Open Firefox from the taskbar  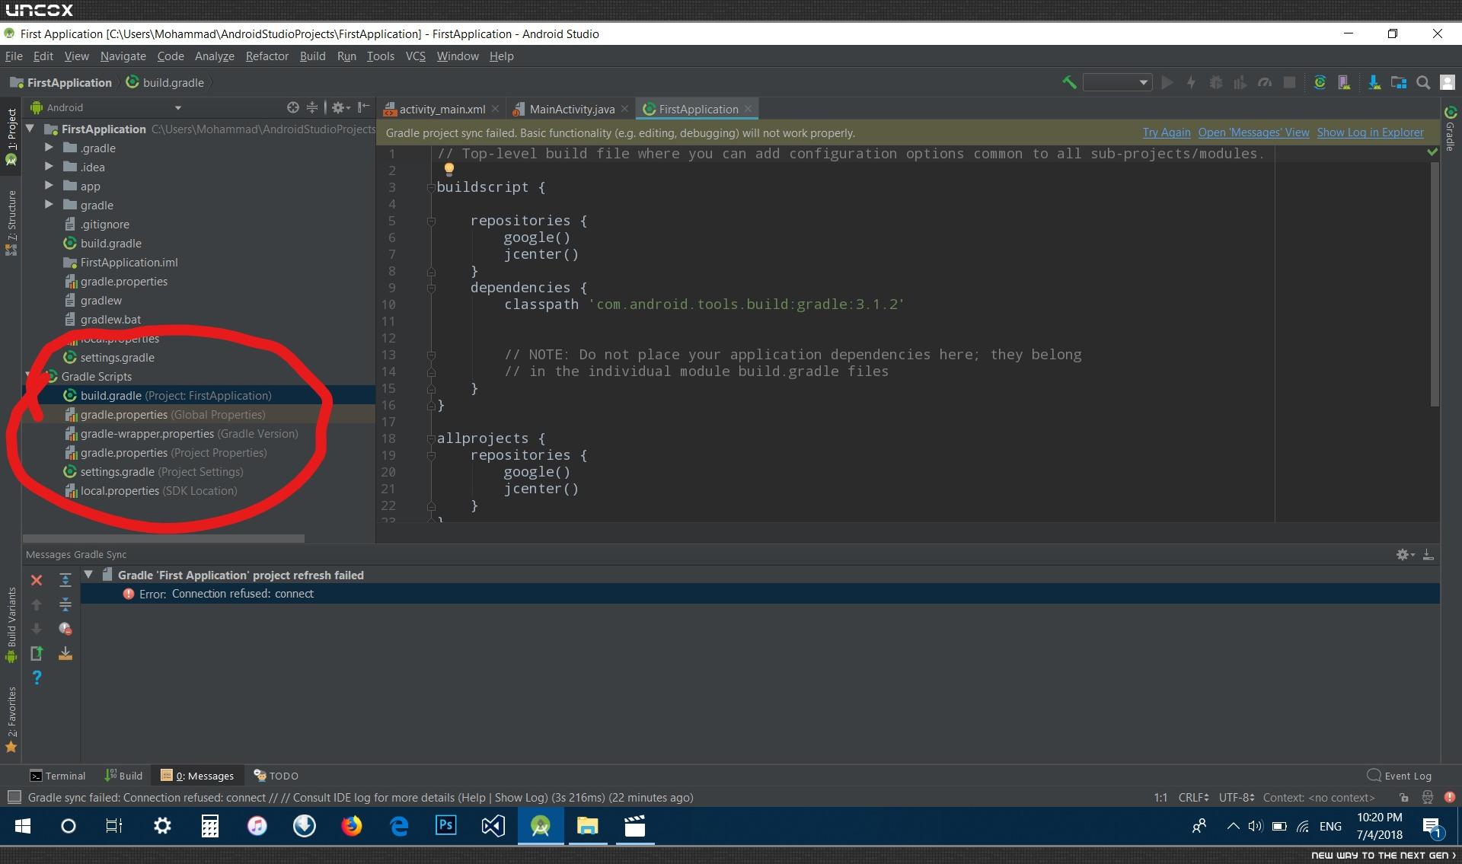(351, 826)
